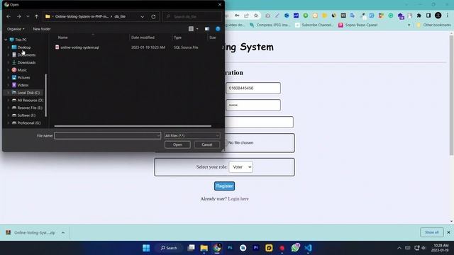Open Other bookmarks folder

433,25
